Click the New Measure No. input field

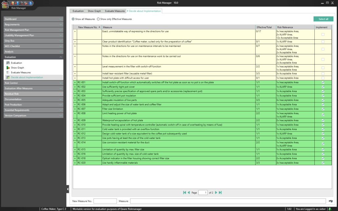pos(105,201)
